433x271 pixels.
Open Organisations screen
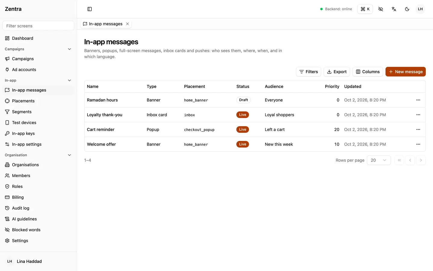(x=38, y=165)
